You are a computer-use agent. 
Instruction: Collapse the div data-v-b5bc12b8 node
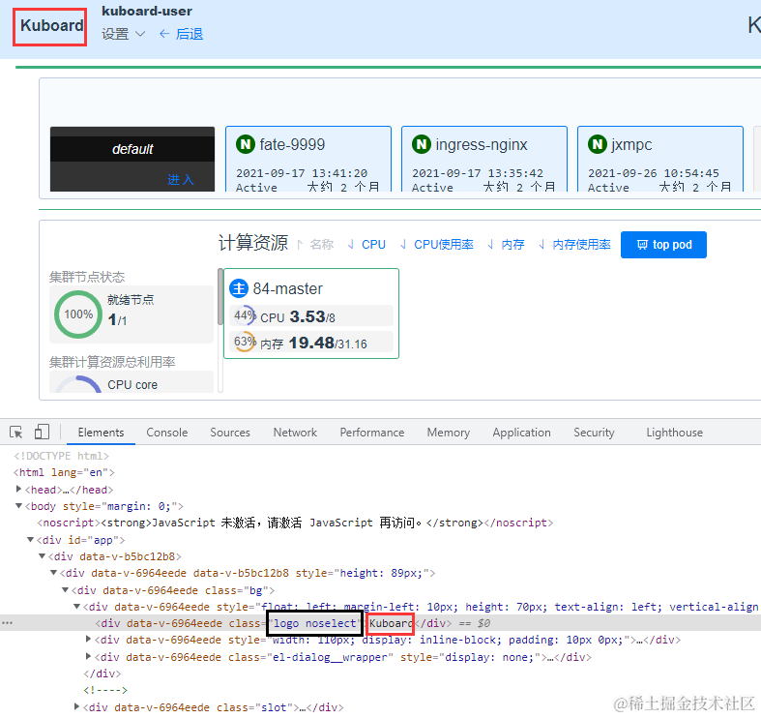click(42, 555)
